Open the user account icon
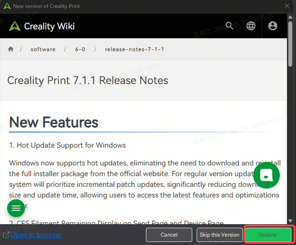296x245 pixels. point(272,25)
